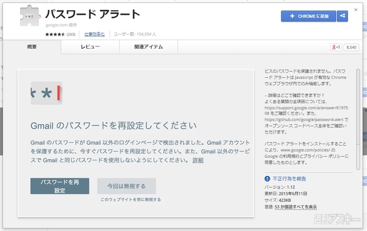The image size is (367, 231).
Task: Click the パスワード アラート title
Action: point(93,14)
